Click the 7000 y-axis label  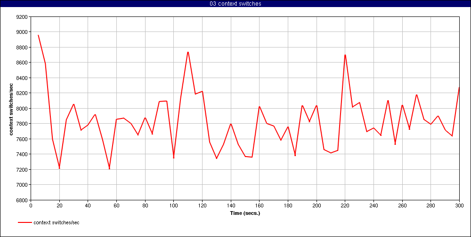23,185
